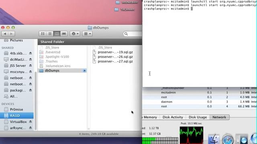The width and height of the screenshot is (257, 144).
Task: Switch to Network tab
Action: 219,117
